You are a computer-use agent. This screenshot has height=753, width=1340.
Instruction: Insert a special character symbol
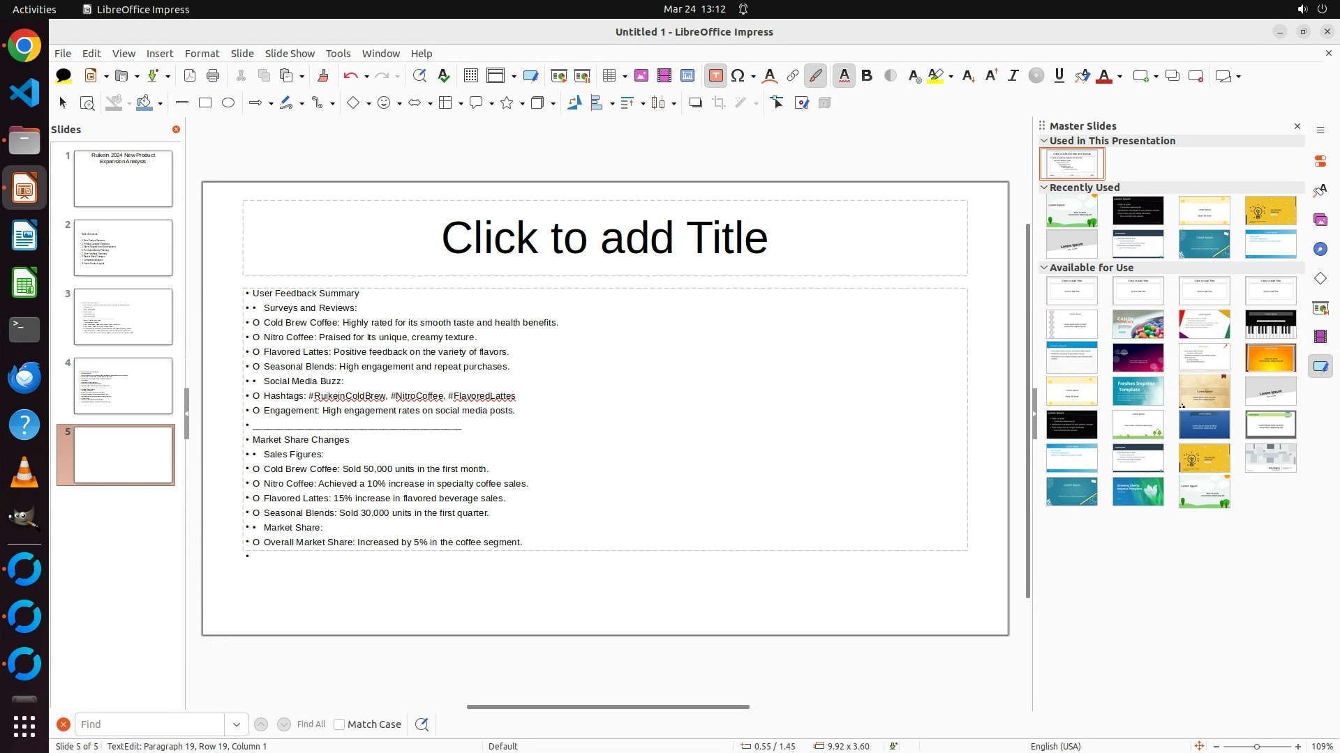click(x=738, y=76)
